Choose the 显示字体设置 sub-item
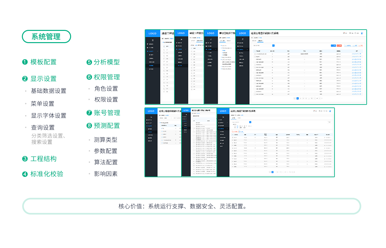 (48, 115)
